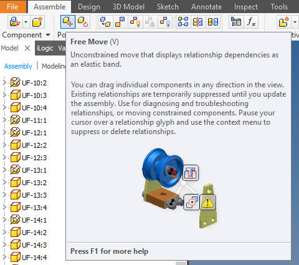Click the Create Component icon
The height and width of the screenshot is (265, 299).
pyautogui.click(x=37, y=22)
